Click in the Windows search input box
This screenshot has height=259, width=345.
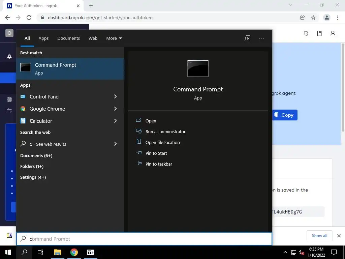coord(144,239)
